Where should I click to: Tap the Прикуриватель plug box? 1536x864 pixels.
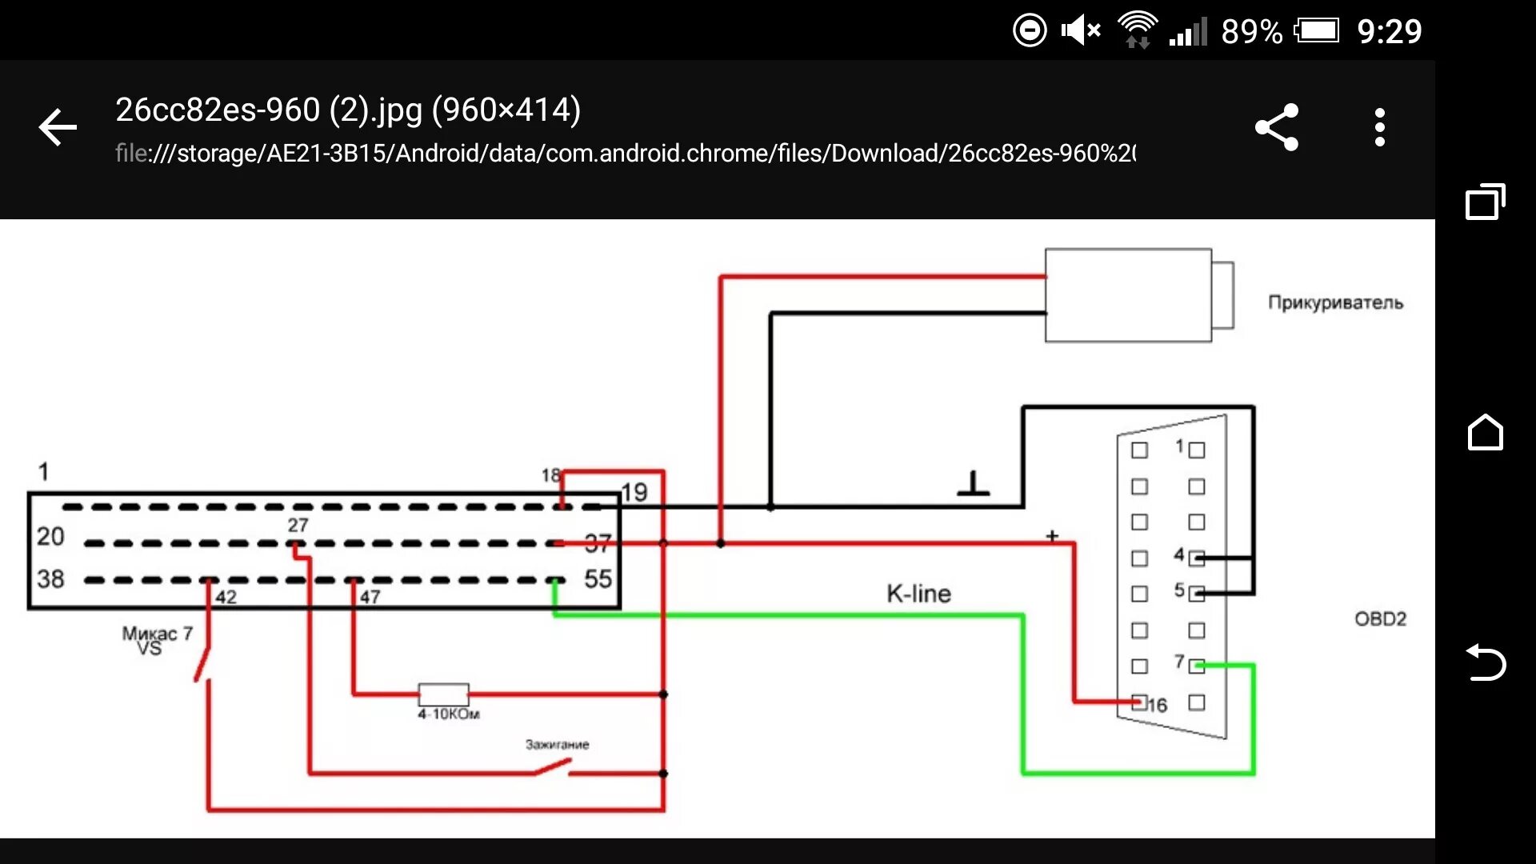tap(1128, 295)
